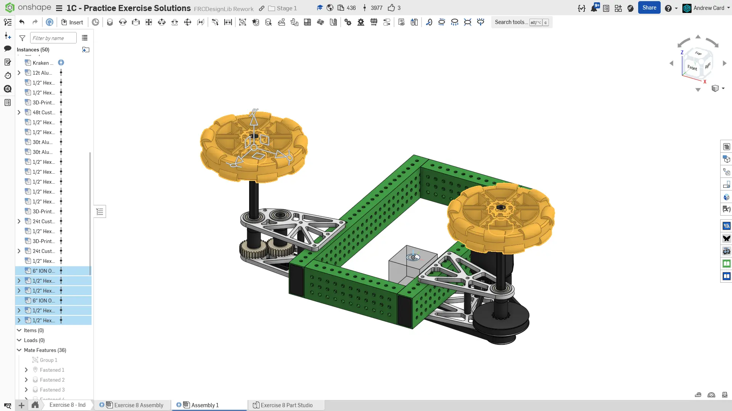Click the gear relation tool icon
732x411 pixels.
pyautogui.click(x=347, y=22)
